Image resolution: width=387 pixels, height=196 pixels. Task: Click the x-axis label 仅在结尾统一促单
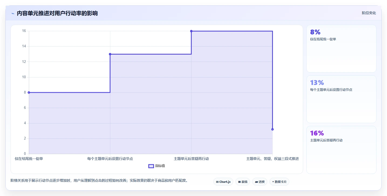tap(29, 159)
